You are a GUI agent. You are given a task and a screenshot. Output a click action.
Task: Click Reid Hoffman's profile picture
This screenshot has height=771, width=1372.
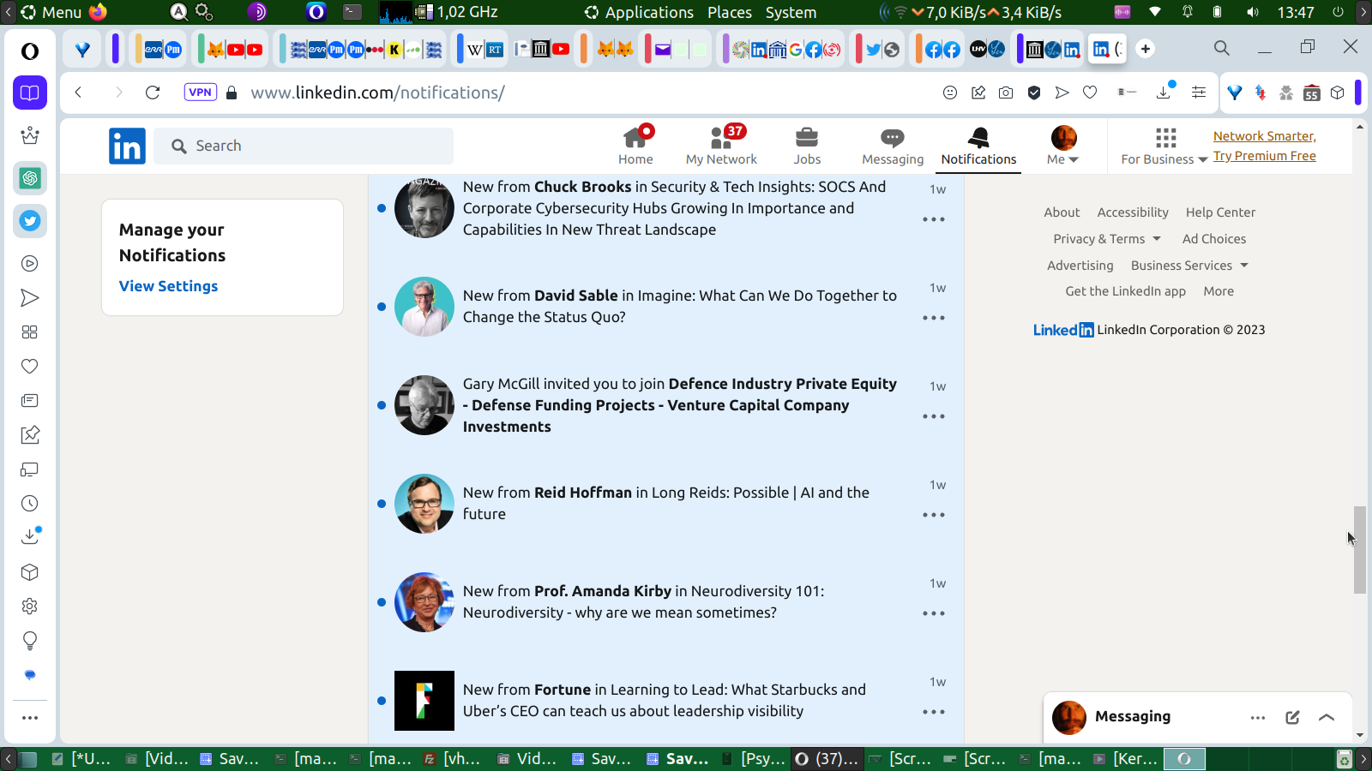(x=424, y=504)
